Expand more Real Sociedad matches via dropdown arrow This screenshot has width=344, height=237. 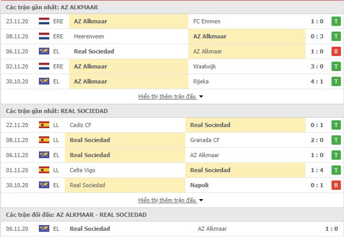(201, 200)
